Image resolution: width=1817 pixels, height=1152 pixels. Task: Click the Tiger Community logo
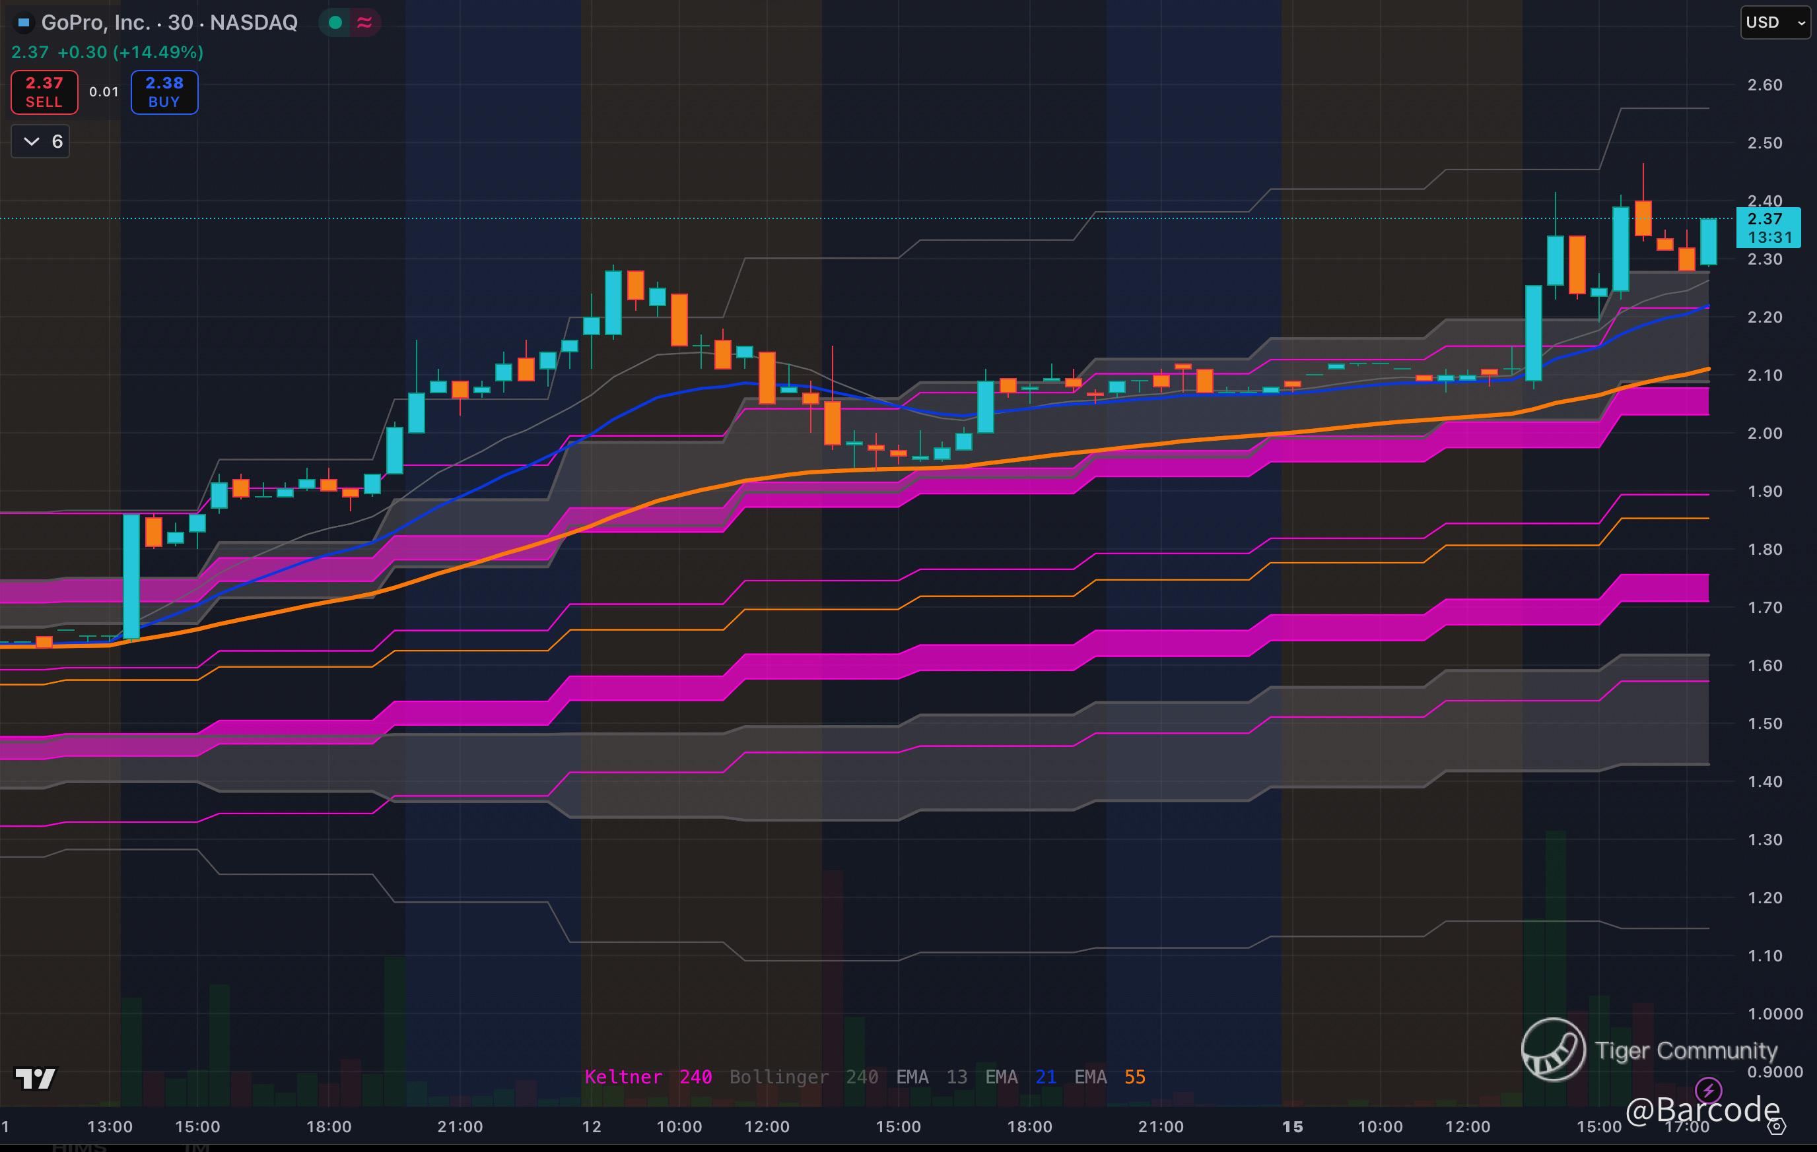pyautogui.click(x=1553, y=1050)
